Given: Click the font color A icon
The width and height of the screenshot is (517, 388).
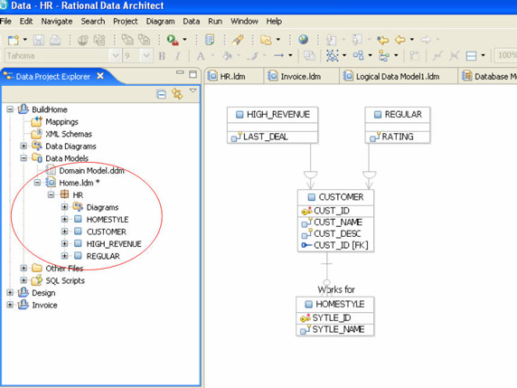Looking at the screenshot, I should point(201,56).
